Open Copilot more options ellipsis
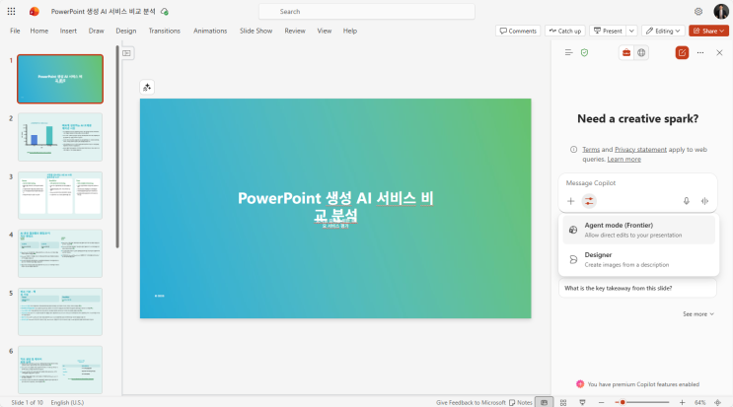Viewport: 733px width, 407px height. 700,53
